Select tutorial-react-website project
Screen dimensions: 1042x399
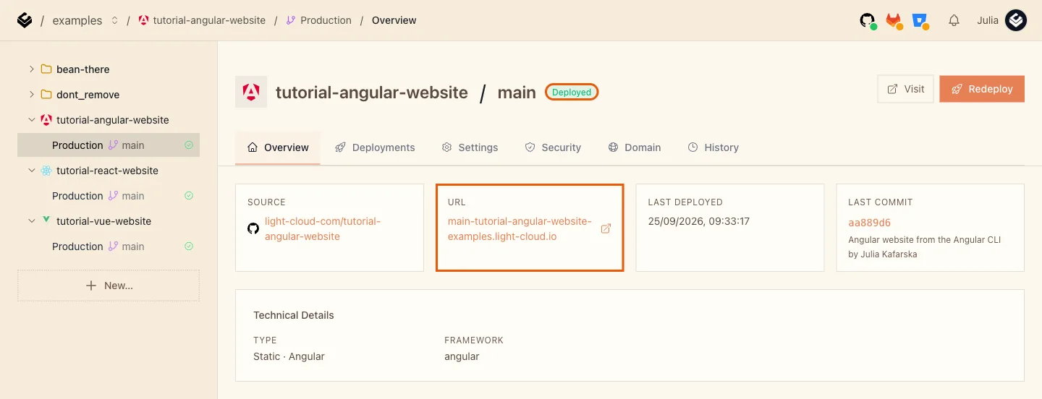[x=99, y=171]
